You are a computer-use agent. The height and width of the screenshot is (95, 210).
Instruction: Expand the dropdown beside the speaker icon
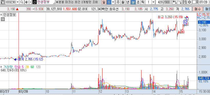coord(30,2)
